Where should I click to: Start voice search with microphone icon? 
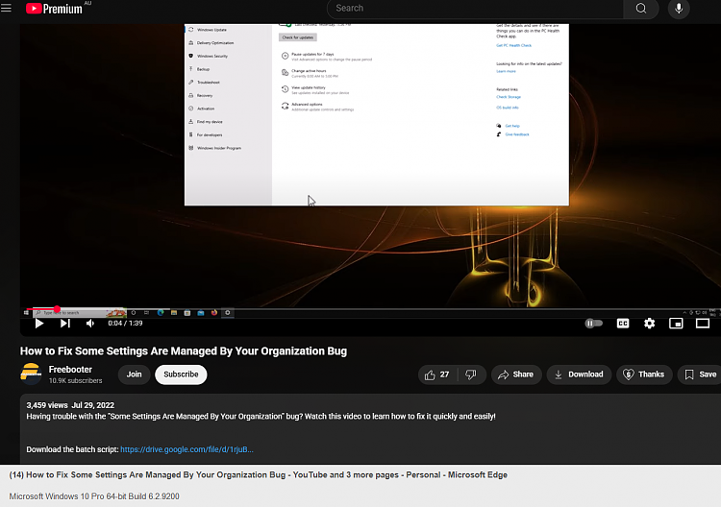coord(679,9)
